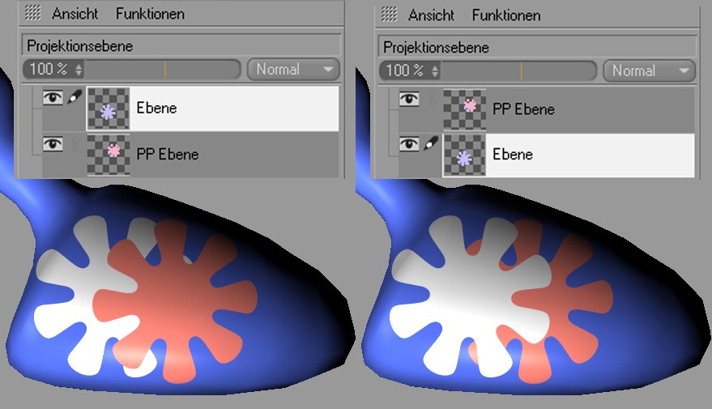Image resolution: width=712 pixels, height=409 pixels.
Task: Click the grip handle icon in left panel
Action: 32,13
